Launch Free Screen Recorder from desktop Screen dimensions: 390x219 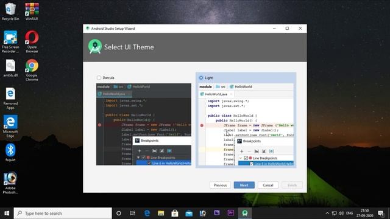(10, 42)
